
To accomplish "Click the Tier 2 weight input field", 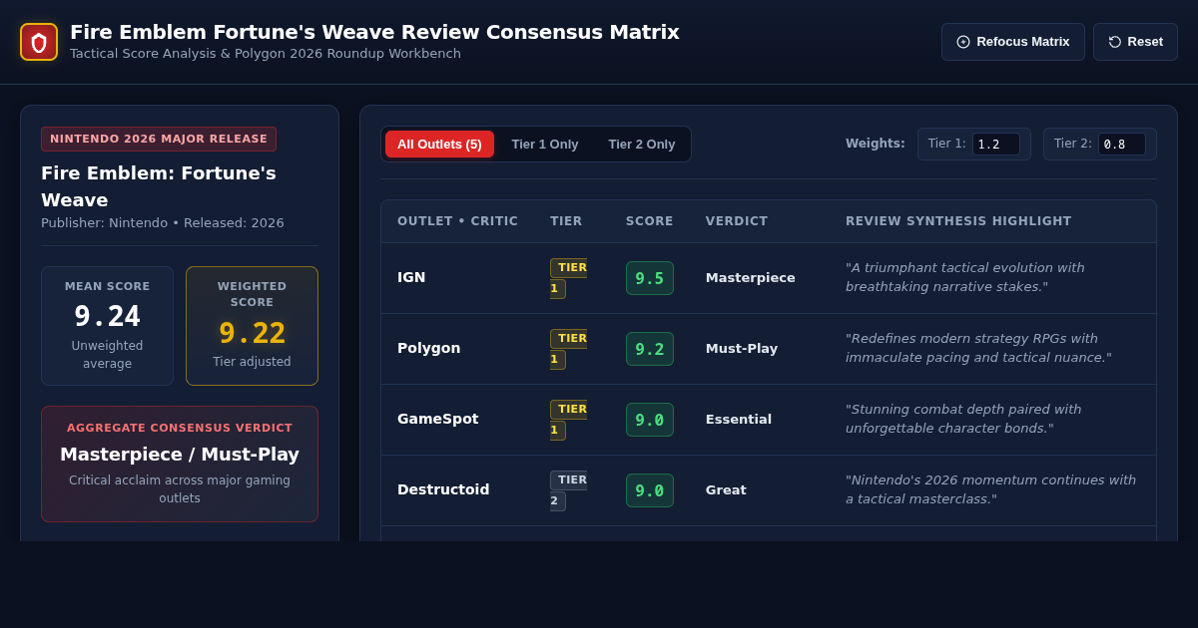I will [x=1122, y=145].
